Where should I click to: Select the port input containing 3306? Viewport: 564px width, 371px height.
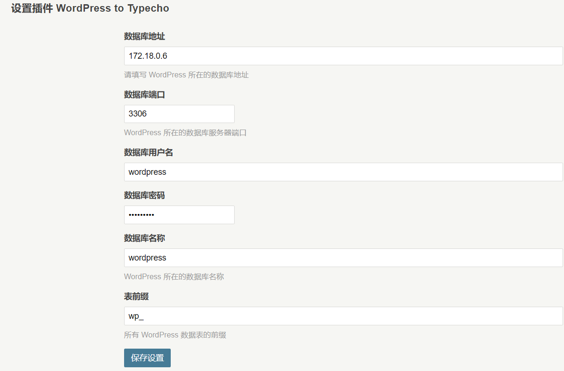[179, 114]
